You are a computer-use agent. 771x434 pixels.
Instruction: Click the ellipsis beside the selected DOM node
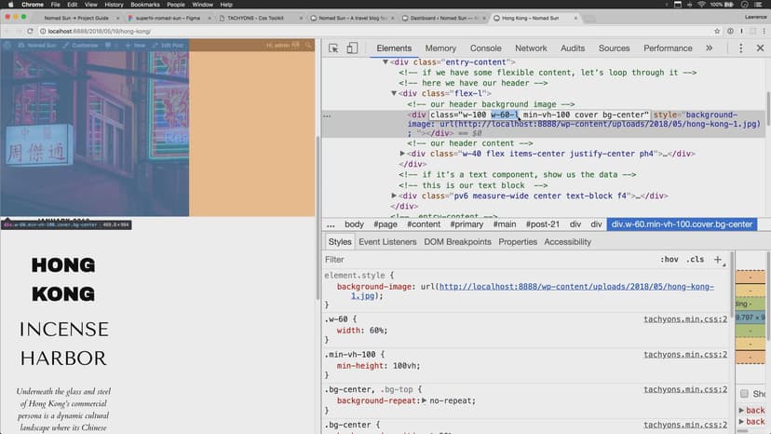pos(327,115)
